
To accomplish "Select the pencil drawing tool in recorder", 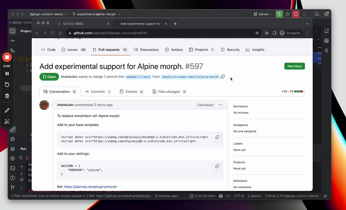I will coord(7,110).
